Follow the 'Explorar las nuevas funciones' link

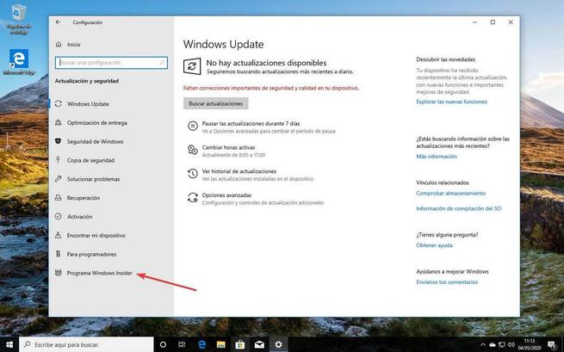(451, 102)
